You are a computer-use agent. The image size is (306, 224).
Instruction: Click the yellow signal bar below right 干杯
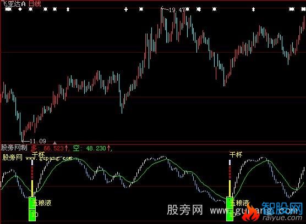click(229, 188)
